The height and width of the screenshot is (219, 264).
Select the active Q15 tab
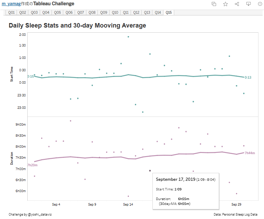coord(169,12)
